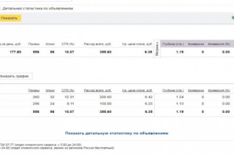Click the shaded Конверсия (%) header in Метрика section

pyautogui.click(x=219, y=44)
